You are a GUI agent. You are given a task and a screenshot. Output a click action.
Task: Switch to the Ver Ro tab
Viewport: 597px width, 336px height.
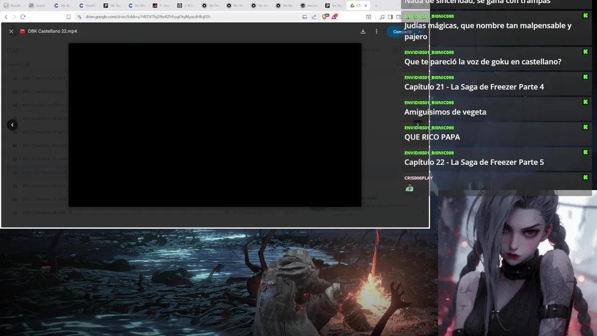[62, 6]
